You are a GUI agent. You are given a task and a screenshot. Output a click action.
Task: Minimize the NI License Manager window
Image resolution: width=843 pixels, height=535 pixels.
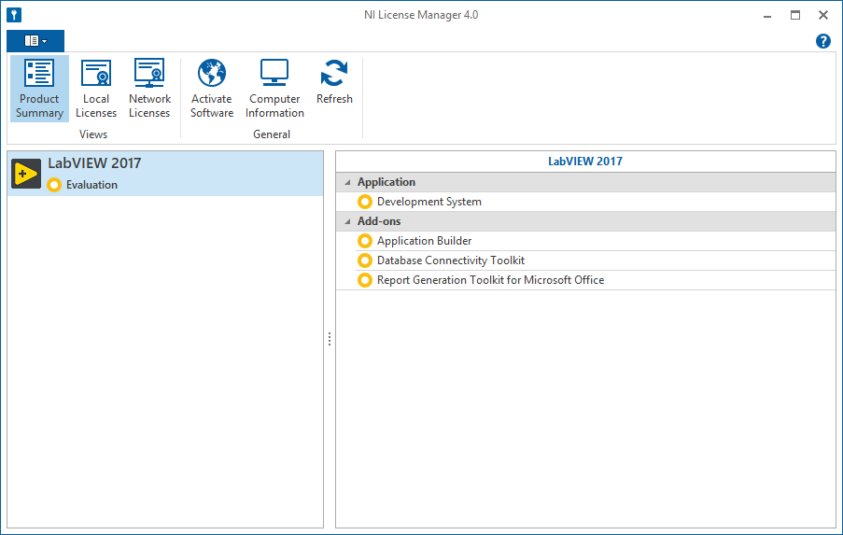click(767, 15)
